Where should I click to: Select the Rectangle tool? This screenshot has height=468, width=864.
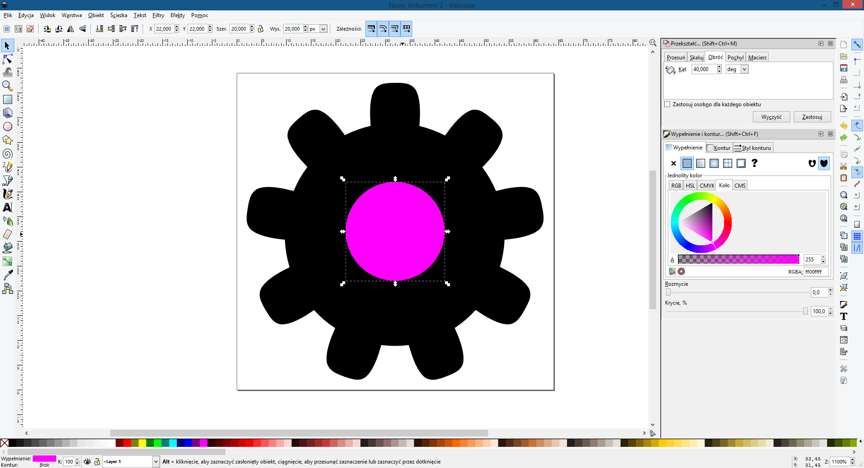(8, 99)
